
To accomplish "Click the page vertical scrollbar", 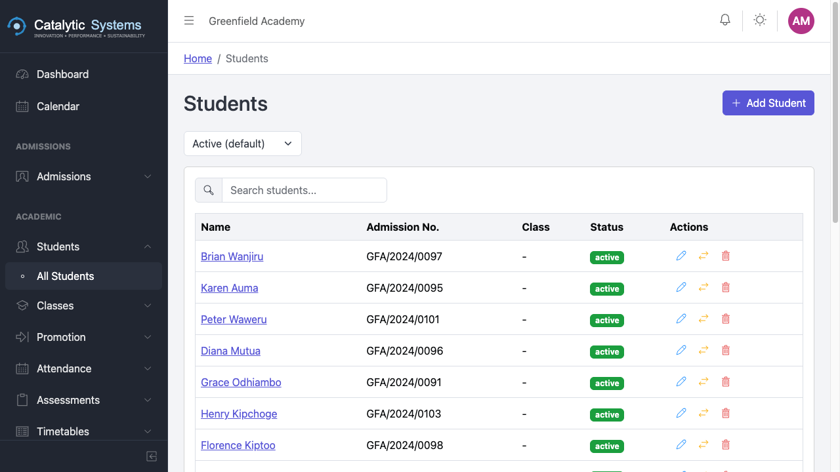I will [x=835, y=111].
